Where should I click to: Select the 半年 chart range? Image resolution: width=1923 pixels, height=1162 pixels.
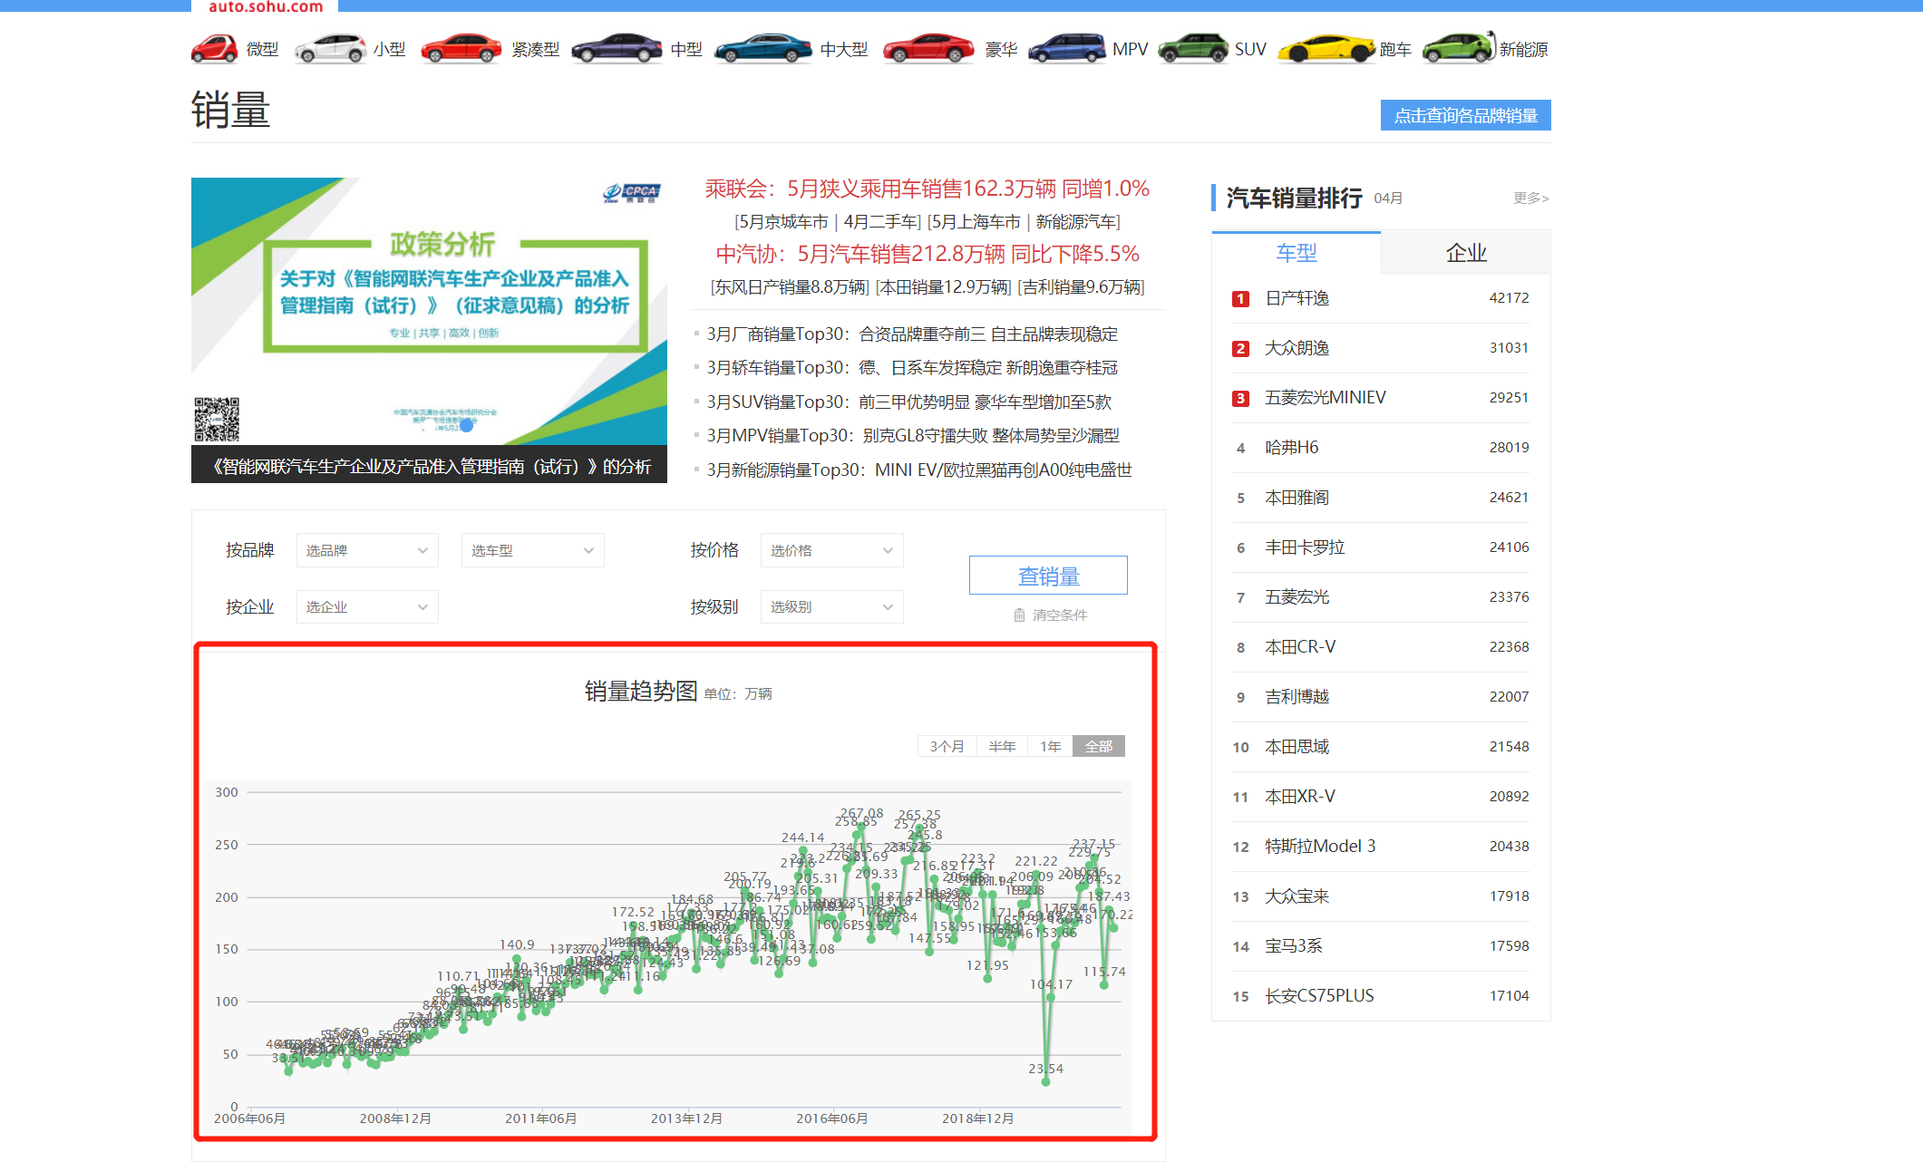(x=1002, y=746)
